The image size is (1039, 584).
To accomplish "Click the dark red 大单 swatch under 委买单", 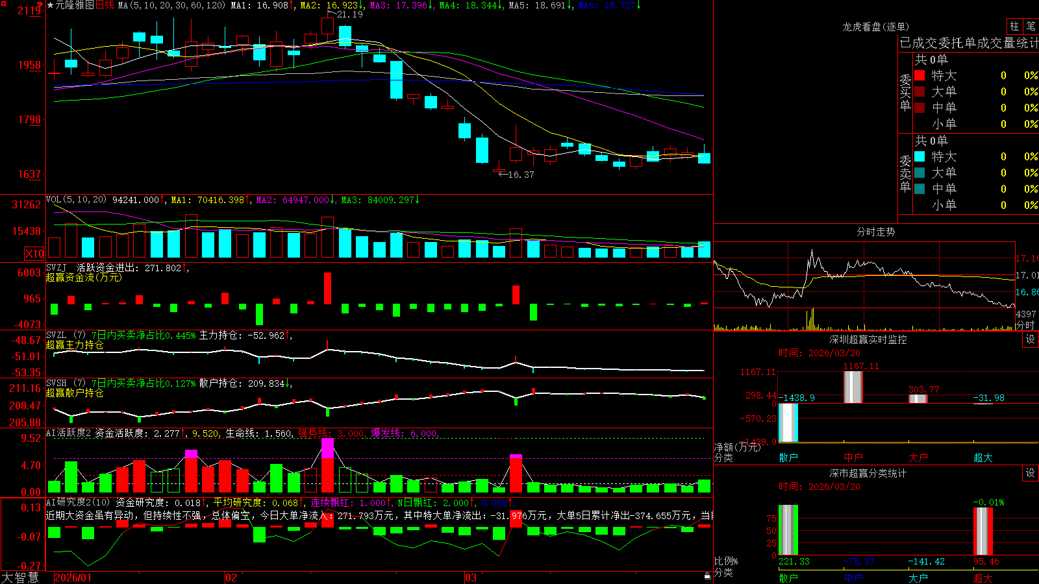I will coord(920,91).
